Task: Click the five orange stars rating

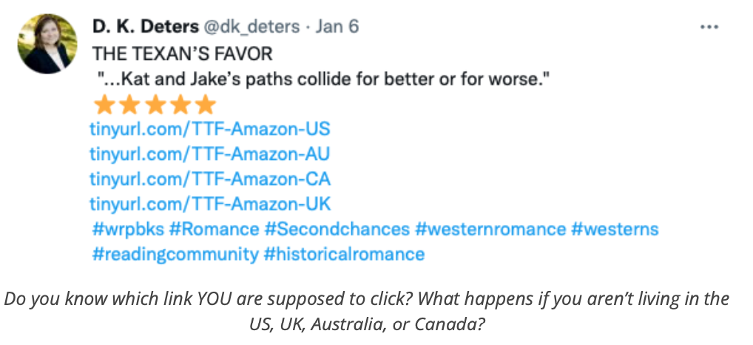Action: 155,104
